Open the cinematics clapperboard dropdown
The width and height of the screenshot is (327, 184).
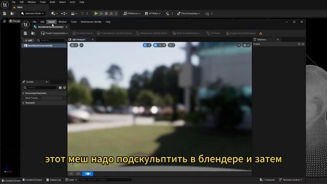(74, 14)
